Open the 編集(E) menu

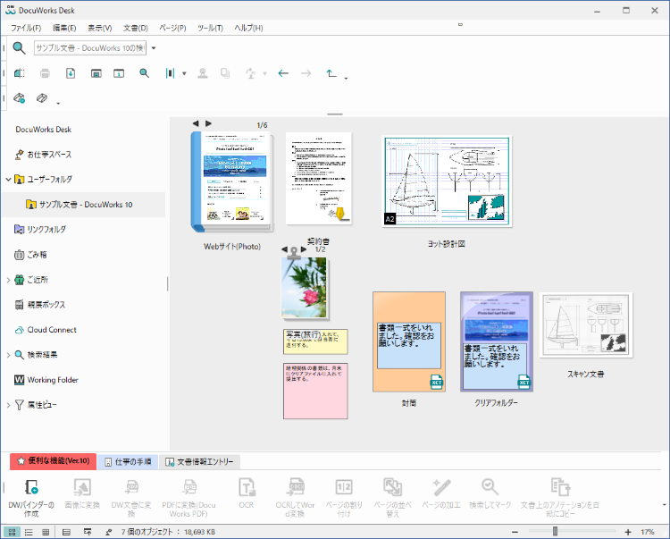[x=64, y=28]
